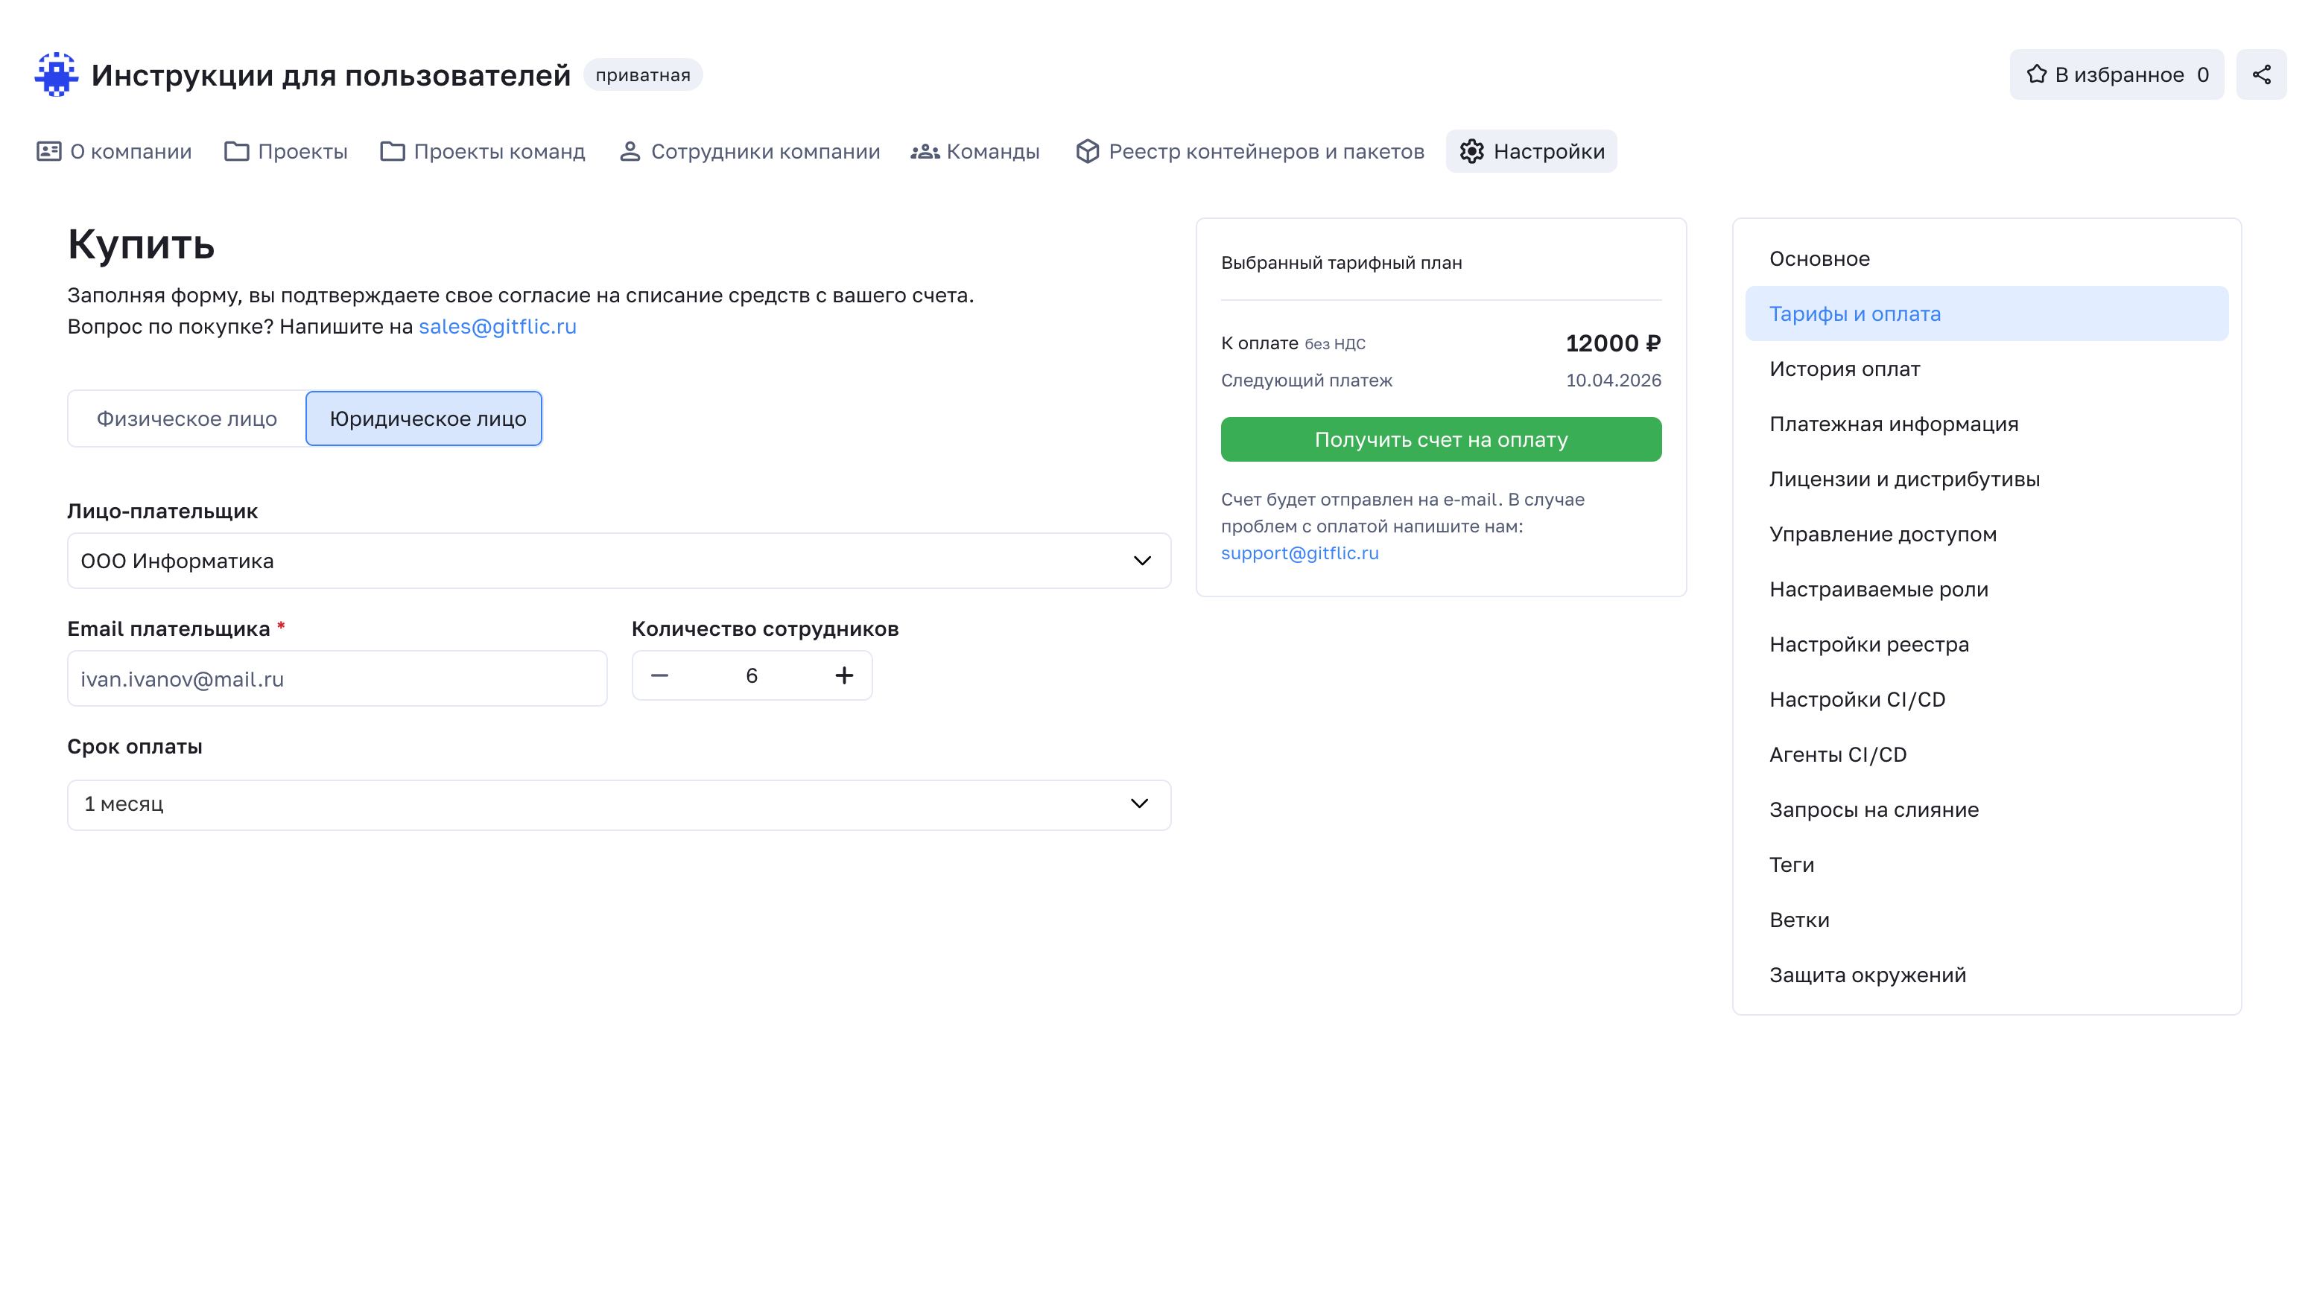The height and width of the screenshot is (1315, 2311).
Task: Click the Teams people icon
Action: pyautogui.click(x=925, y=151)
